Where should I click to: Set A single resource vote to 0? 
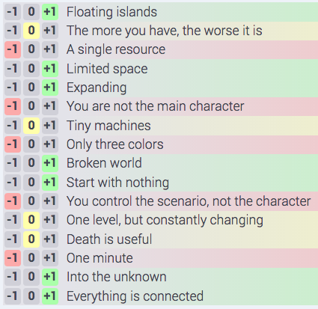[x=31, y=49]
